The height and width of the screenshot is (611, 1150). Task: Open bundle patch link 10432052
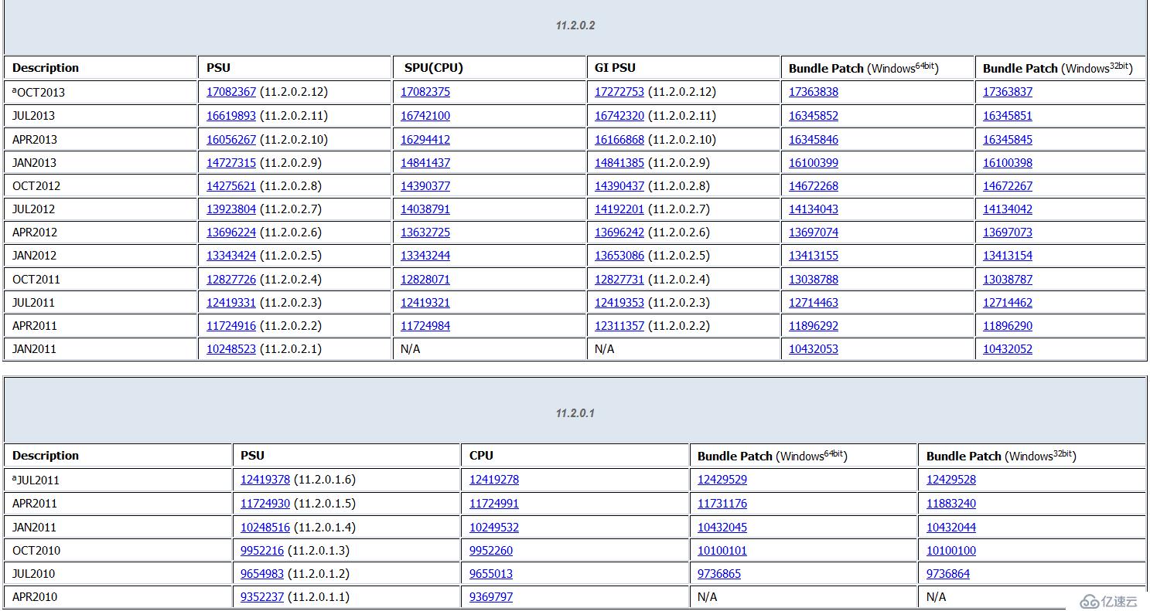(1008, 349)
